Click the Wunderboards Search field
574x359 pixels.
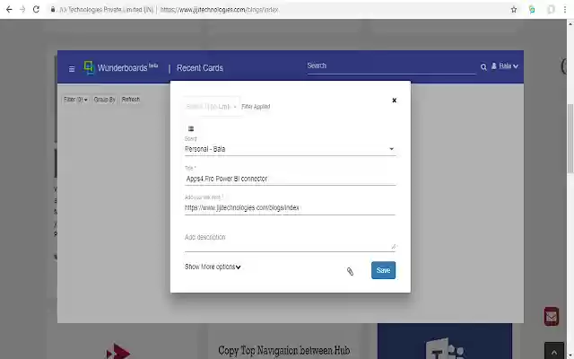[391, 66]
